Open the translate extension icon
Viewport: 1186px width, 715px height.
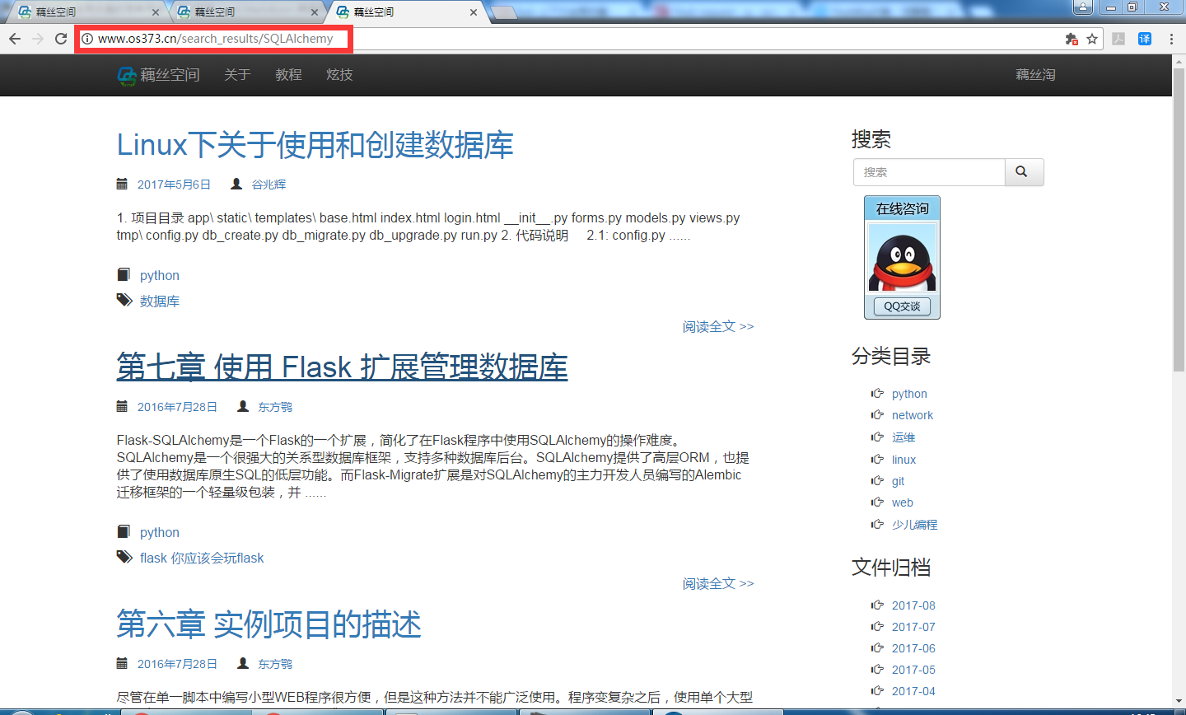click(x=1146, y=39)
